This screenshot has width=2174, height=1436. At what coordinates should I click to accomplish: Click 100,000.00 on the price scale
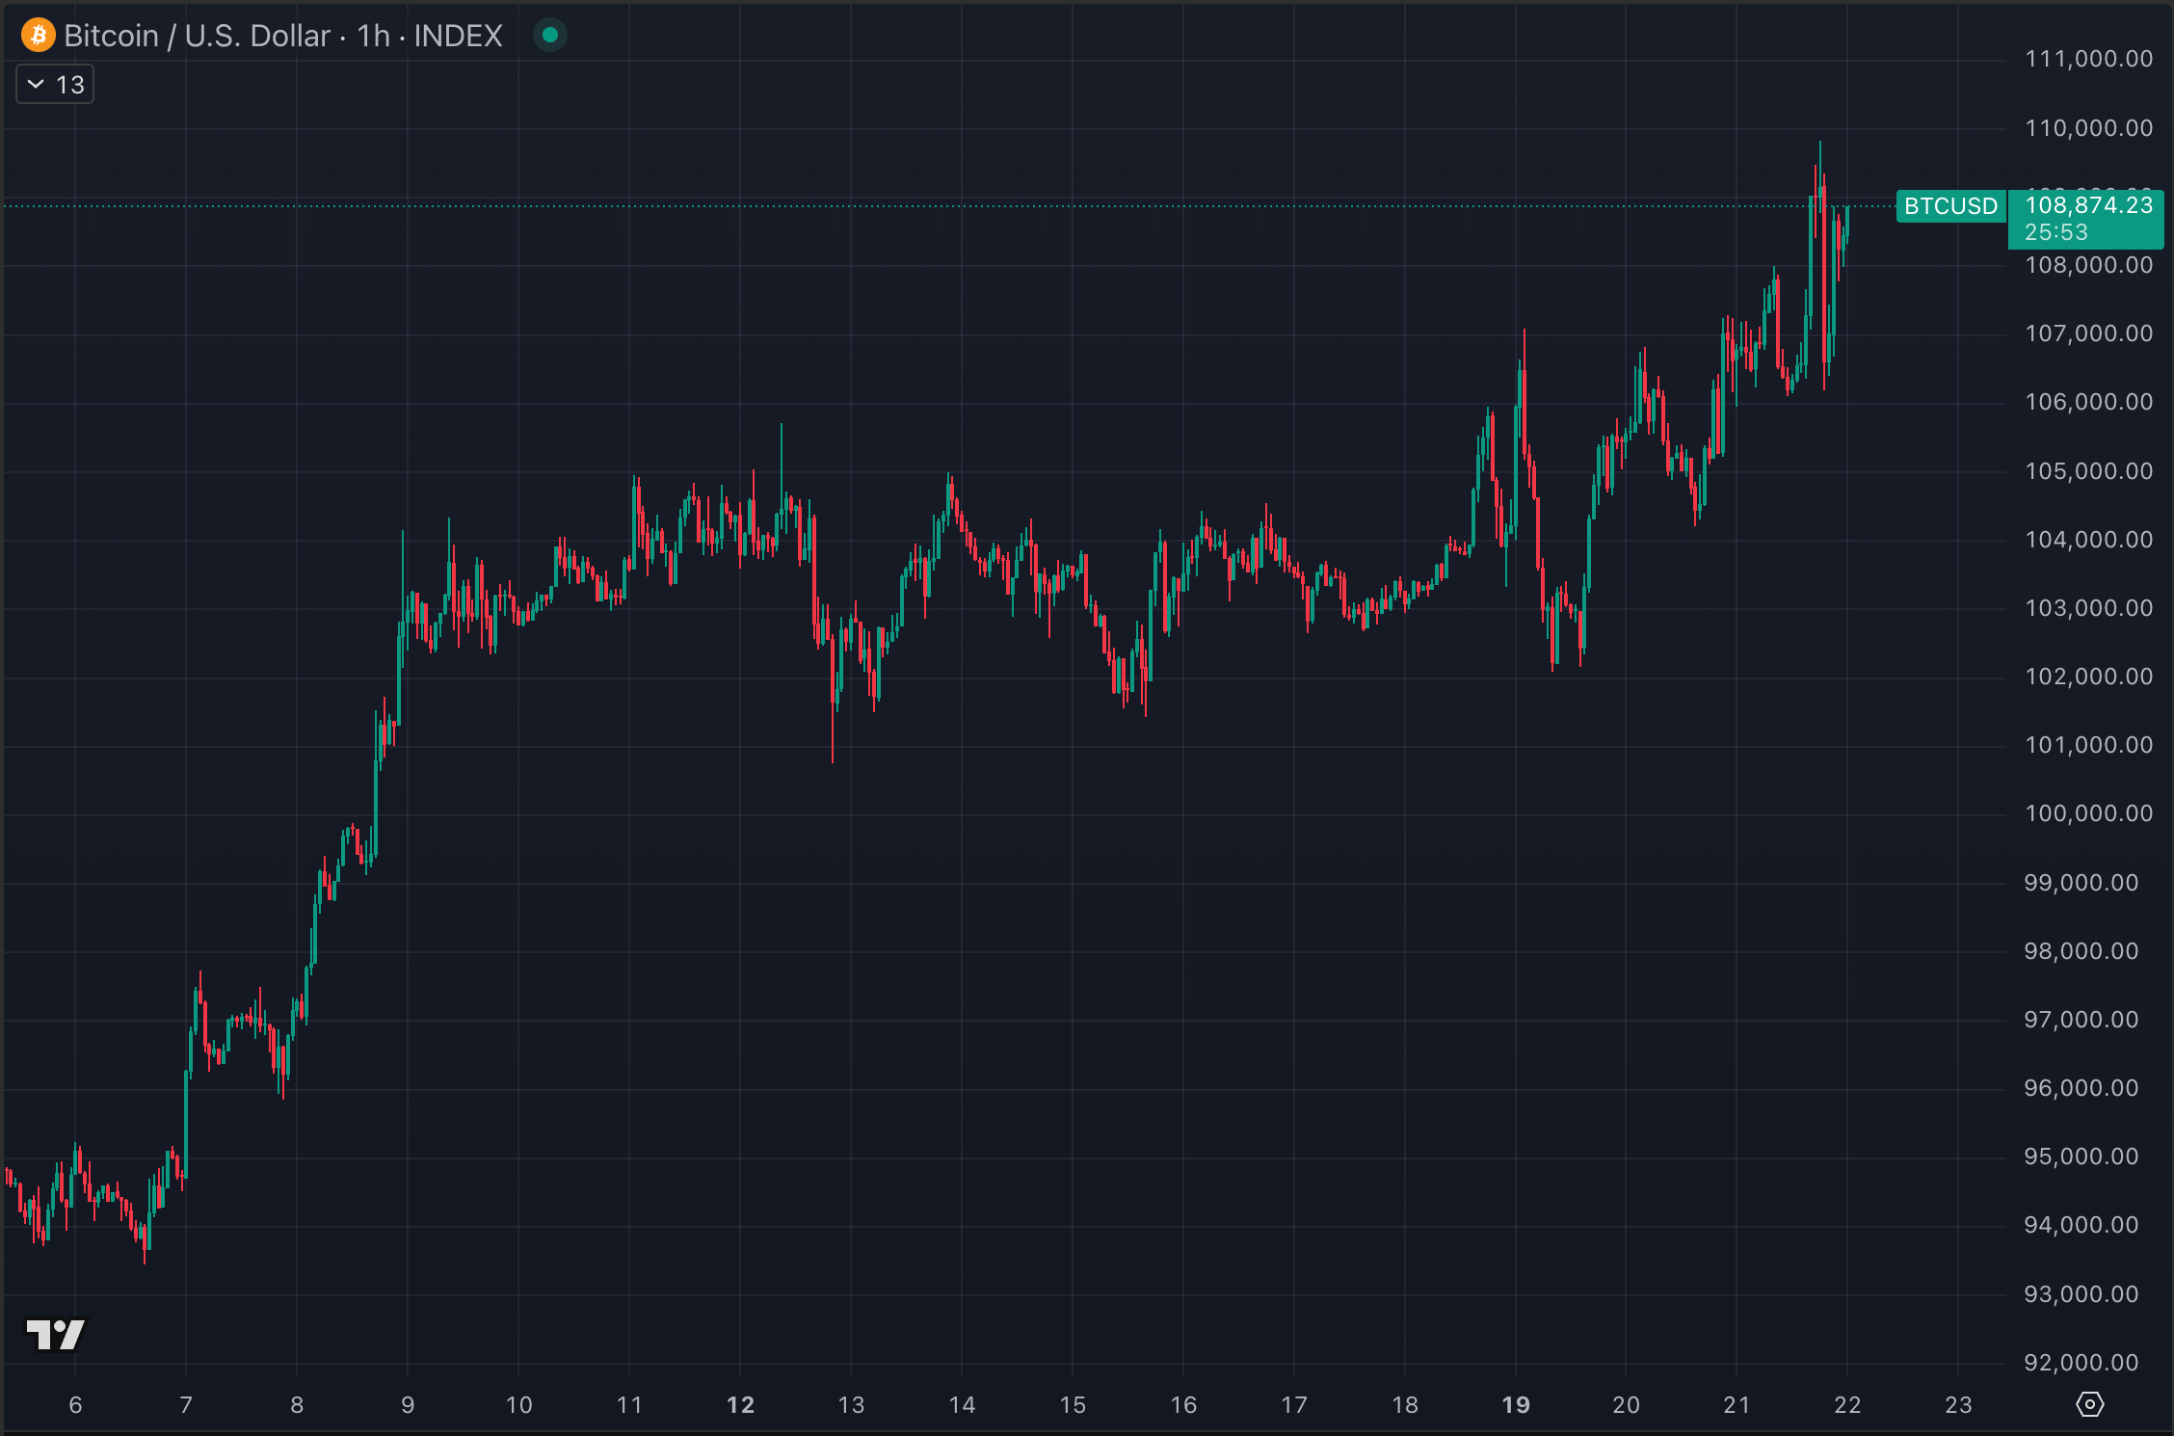pyautogui.click(x=2088, y=813)
